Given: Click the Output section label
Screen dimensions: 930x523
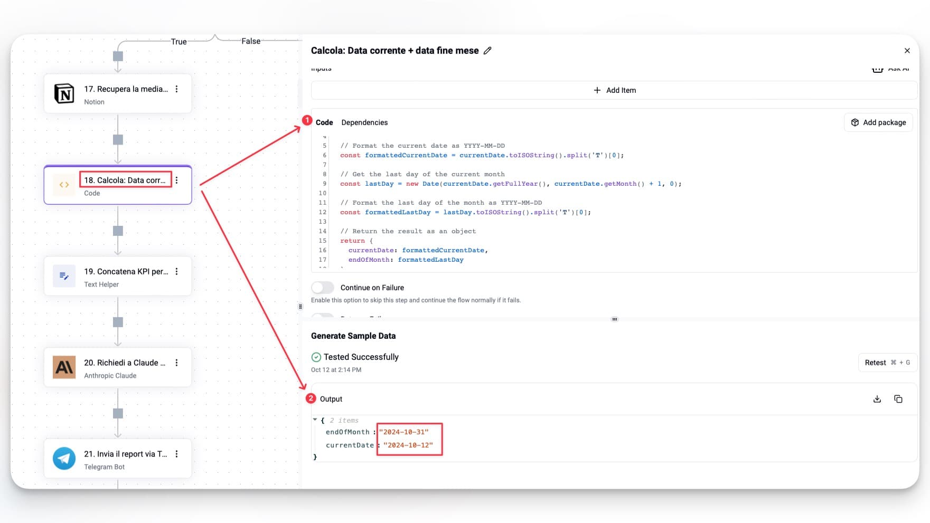Looking at the screenshot, I should coord(331,399).
